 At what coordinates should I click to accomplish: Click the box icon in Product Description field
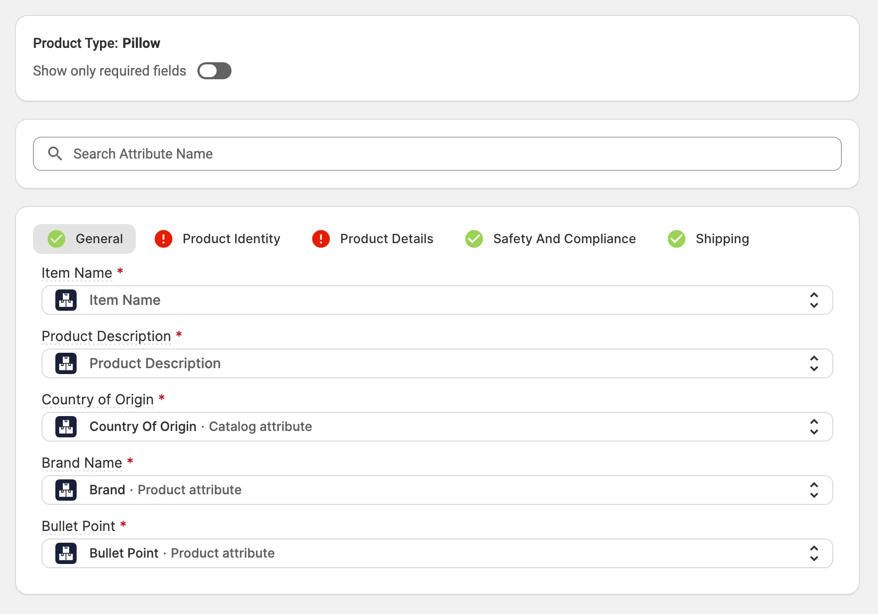tap(66, 363)
